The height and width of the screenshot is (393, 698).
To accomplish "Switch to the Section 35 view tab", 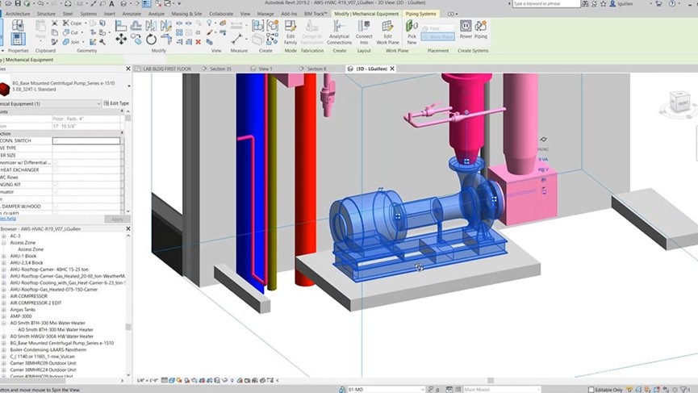I will (220, 69).
